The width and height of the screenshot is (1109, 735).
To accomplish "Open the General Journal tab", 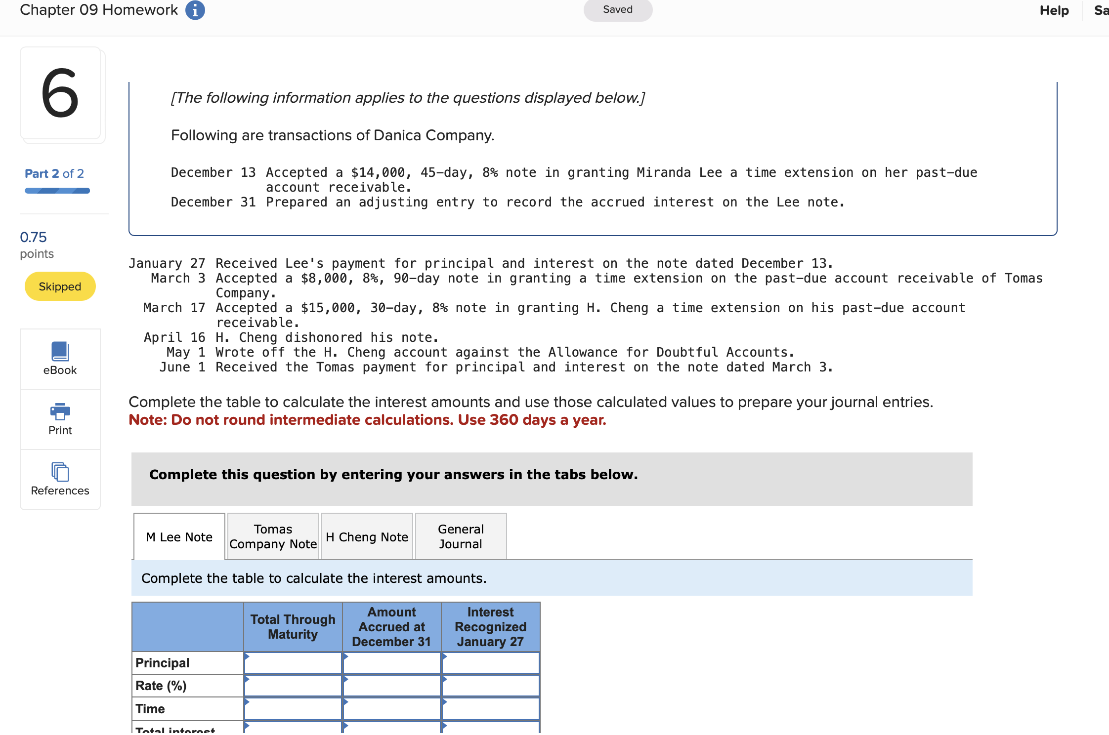I will (x=461, y=537).
